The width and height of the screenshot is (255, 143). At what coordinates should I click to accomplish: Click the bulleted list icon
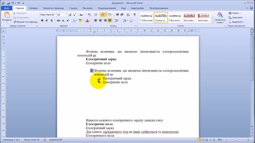[x=96, y=15]
